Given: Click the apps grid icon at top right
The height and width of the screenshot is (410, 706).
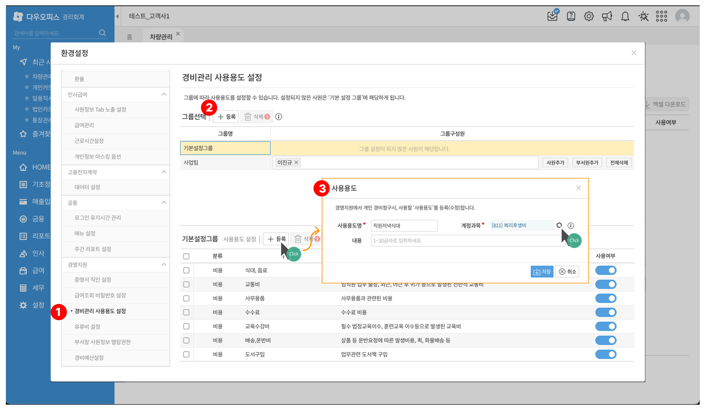Looking at the screenshot, I should point(662,16).
